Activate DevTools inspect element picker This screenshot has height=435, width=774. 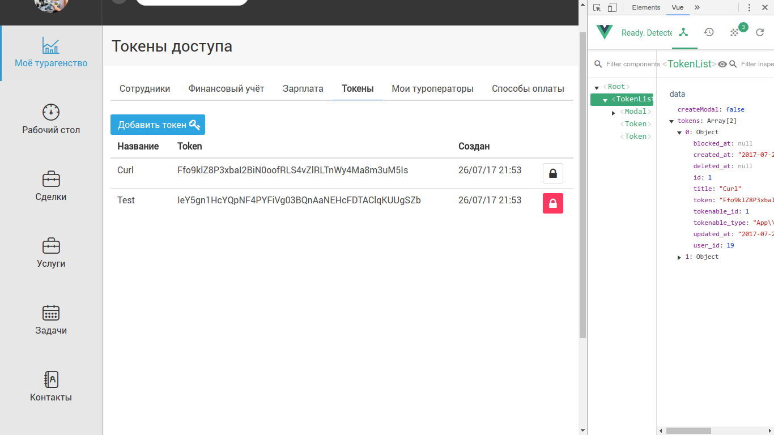597,7
